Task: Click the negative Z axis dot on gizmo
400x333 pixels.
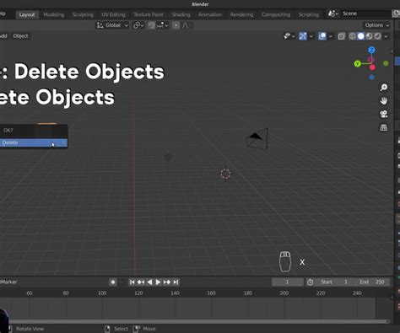Action: click(x=371, y=77)
